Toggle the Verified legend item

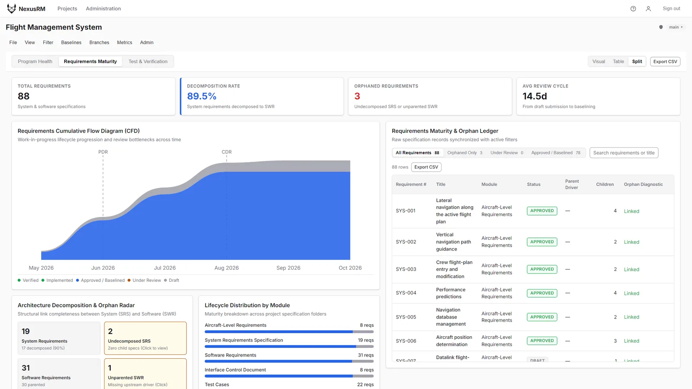pyautogui.click(x=28, y=280)
